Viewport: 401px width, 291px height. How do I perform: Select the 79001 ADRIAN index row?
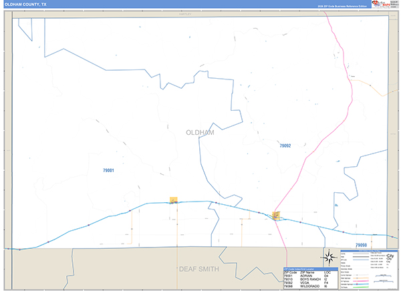(x=311, y=276)
